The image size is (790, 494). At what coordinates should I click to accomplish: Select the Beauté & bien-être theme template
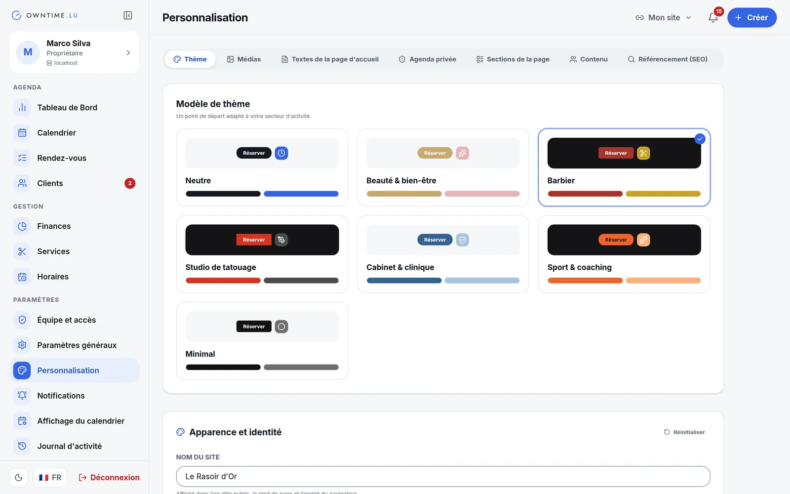(443, 167)
